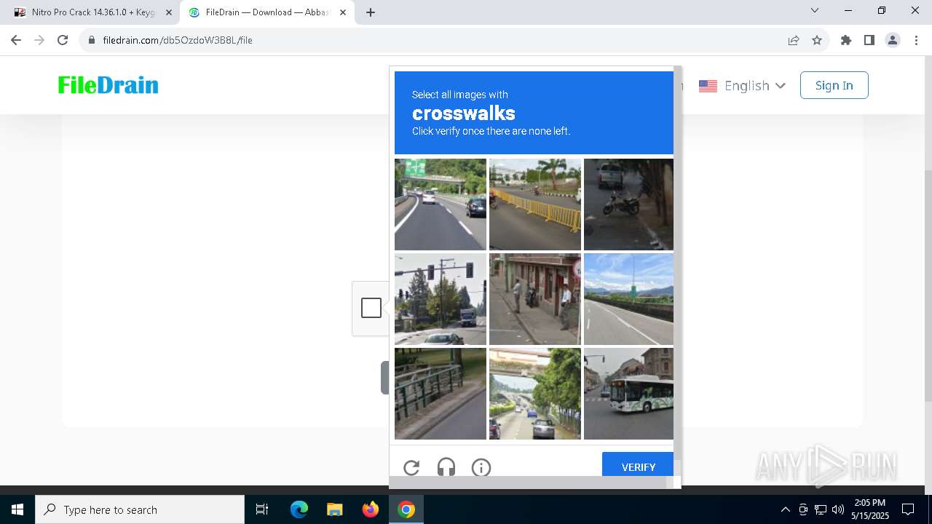Bookmark this page with the star icon
This screenshot has width=932, height=524.
pyautogui.click(x=817, y=40)
